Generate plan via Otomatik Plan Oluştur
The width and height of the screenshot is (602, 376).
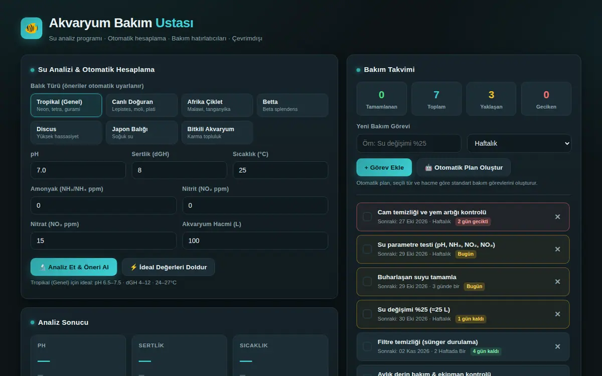(464, 167)
